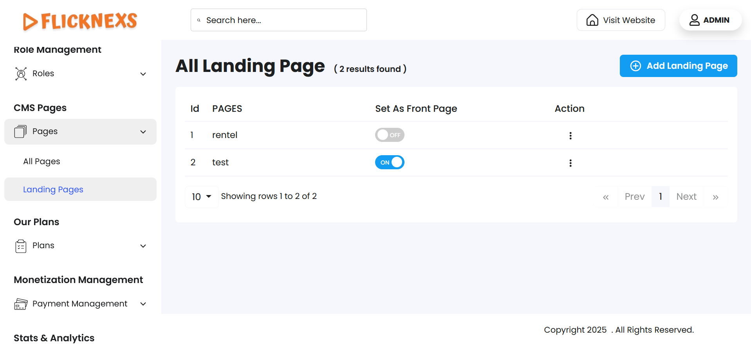Click the Payment Management cards icon

tap(21, 304)
